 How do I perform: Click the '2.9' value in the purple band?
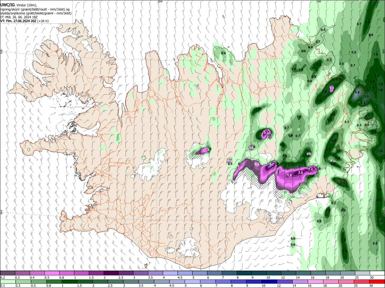pyautogui.click(x=300, y=173)
